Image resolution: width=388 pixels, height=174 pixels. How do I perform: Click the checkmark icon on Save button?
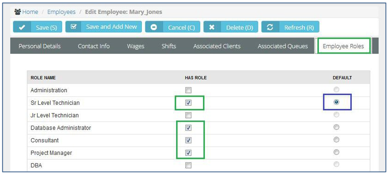22,27
